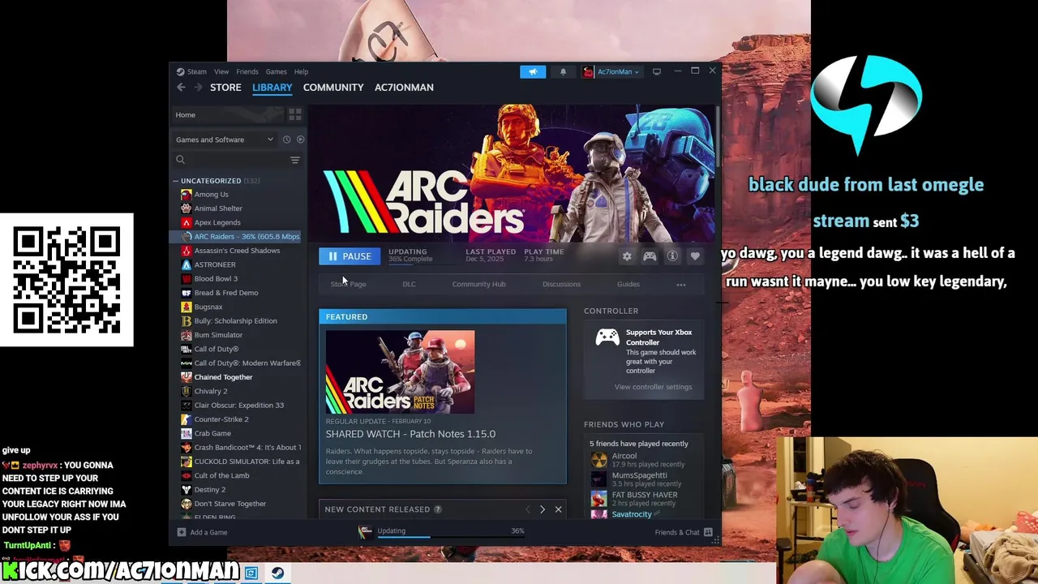Pause the ARC Raiders update

pos(350,256)
